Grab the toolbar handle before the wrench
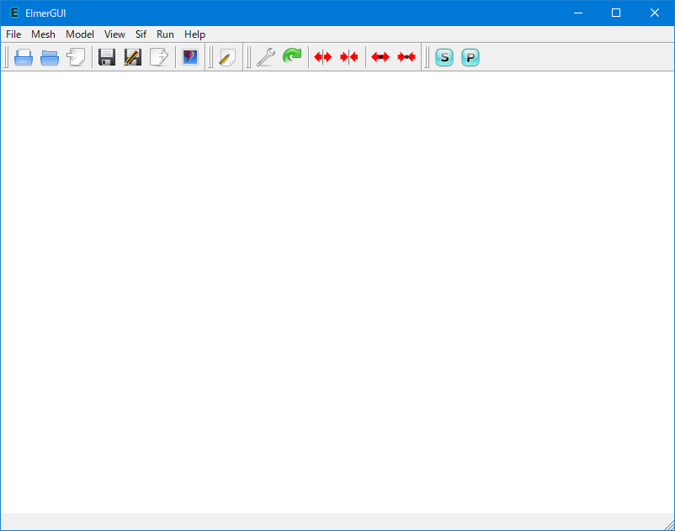Viewport: 675px width, 531px height. point(248,57)
